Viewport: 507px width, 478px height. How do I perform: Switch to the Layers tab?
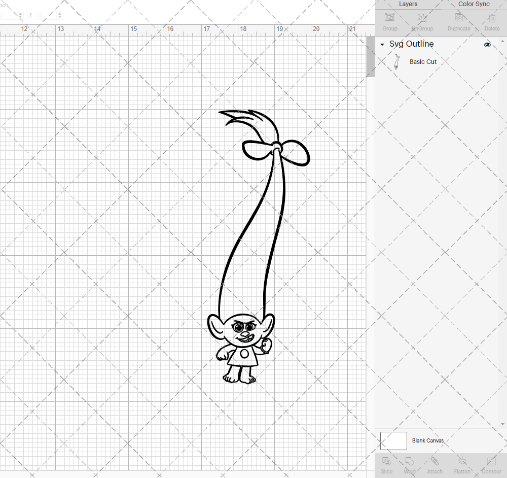(x=408, y=4)
